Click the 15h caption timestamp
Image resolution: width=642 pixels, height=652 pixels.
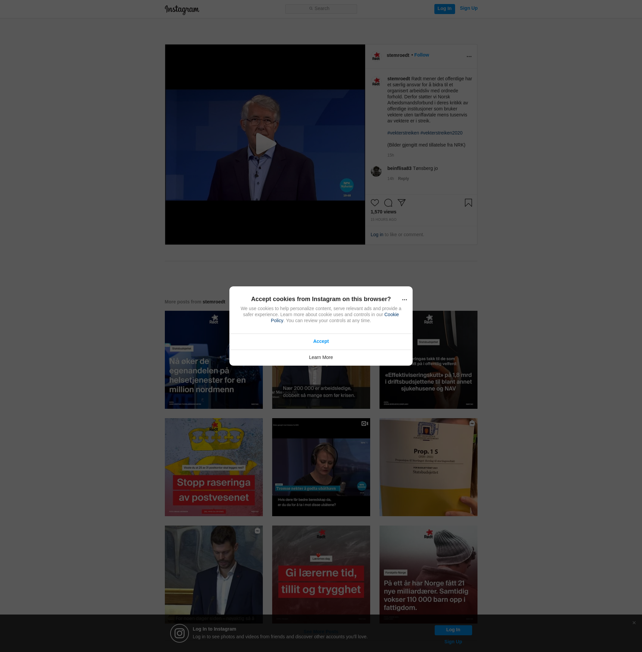tap(391, 155)
